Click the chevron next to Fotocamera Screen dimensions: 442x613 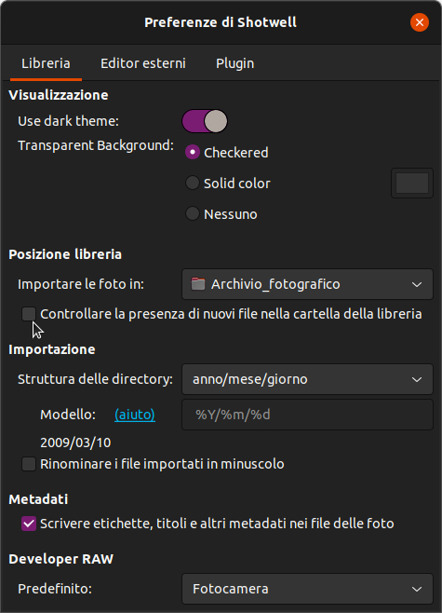[x=417, y=589]
